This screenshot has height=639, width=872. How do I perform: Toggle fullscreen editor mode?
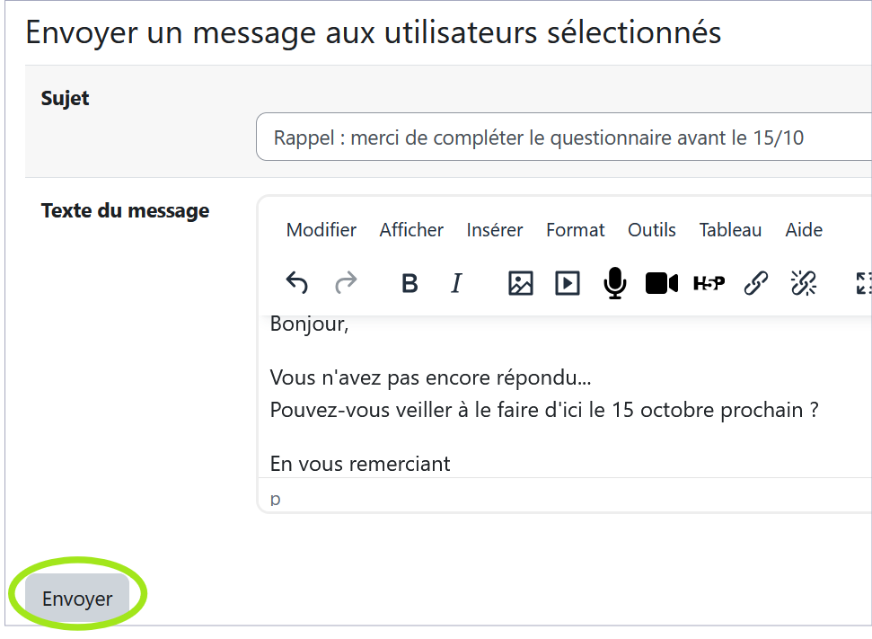point(863,284)
